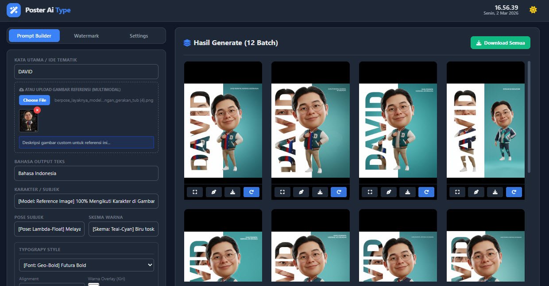This screenshot has height=286, width=549.
Task: Click the clock reading 16.56.39
Action: coord(506,8)
